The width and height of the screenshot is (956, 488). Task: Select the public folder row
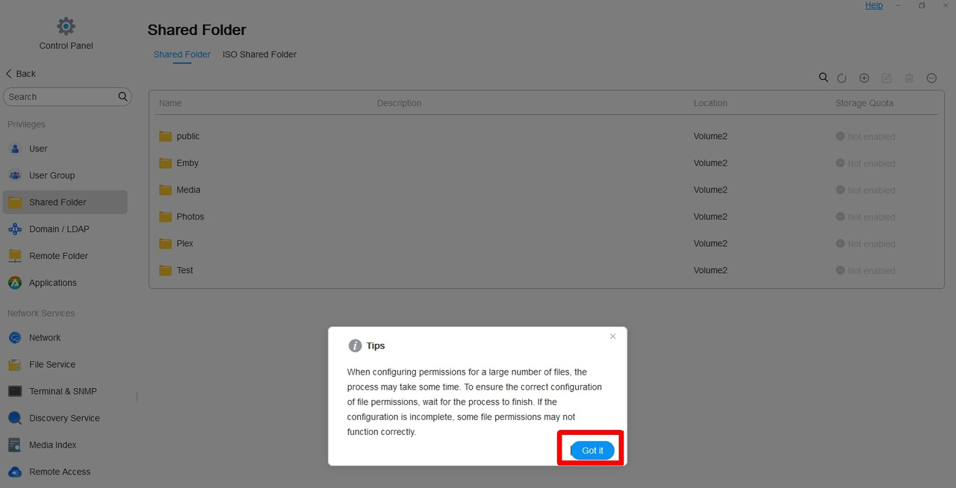(546, 137)
